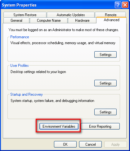
Task: Select the Remote tab
Action: coord(110,15)
